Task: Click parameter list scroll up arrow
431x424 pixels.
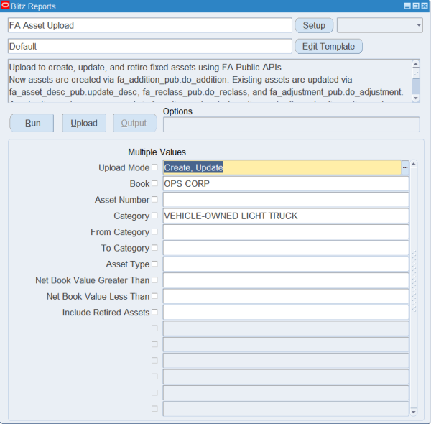Action: point(414,165)
